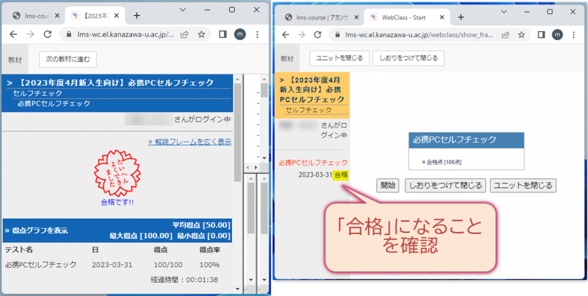Click the 教材 label in the left window

point(14,60)
